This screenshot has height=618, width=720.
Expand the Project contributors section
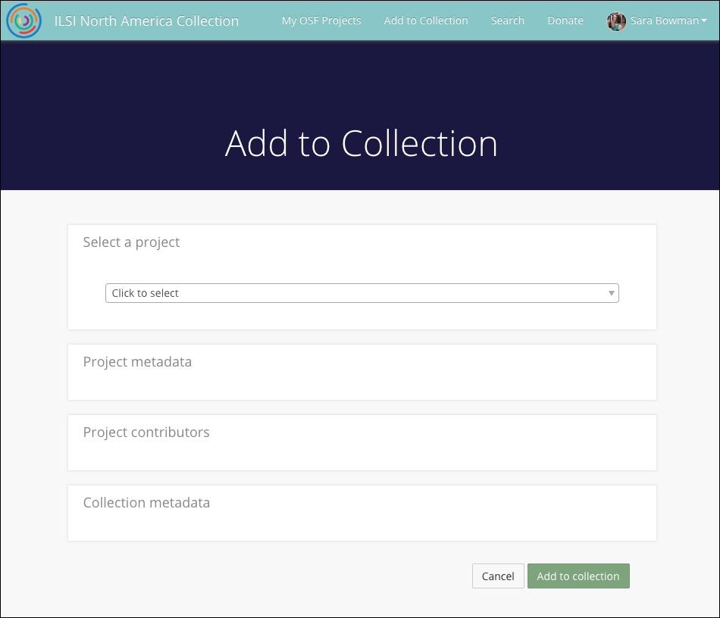tap(362, 443)
